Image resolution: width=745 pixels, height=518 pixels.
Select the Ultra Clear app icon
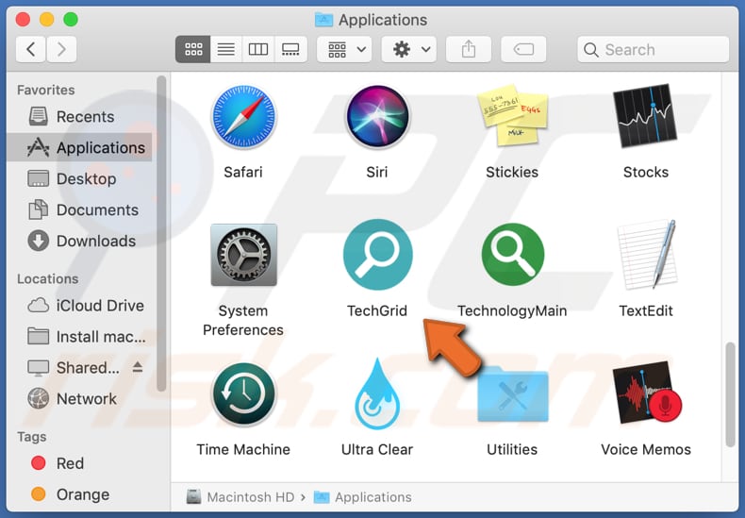376,394
